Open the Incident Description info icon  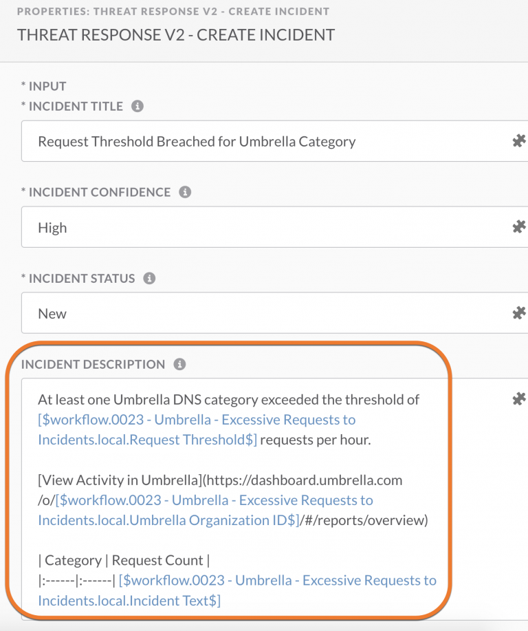point(179,365)
